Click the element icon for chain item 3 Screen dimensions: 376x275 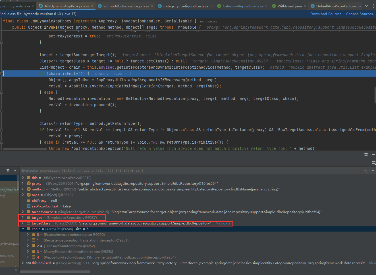[34, 252]
